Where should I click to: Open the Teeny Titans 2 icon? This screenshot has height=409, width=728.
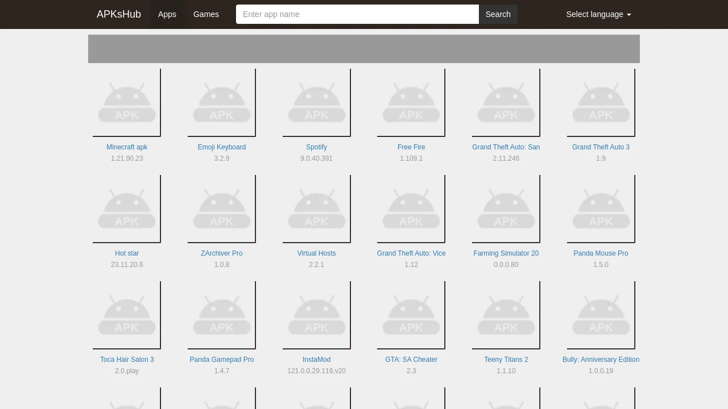click(x=506, y=315)
